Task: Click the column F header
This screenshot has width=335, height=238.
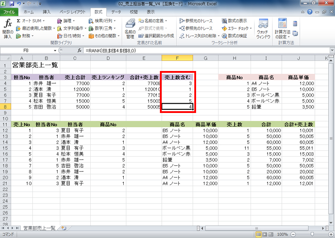Action: pos(177,58)
